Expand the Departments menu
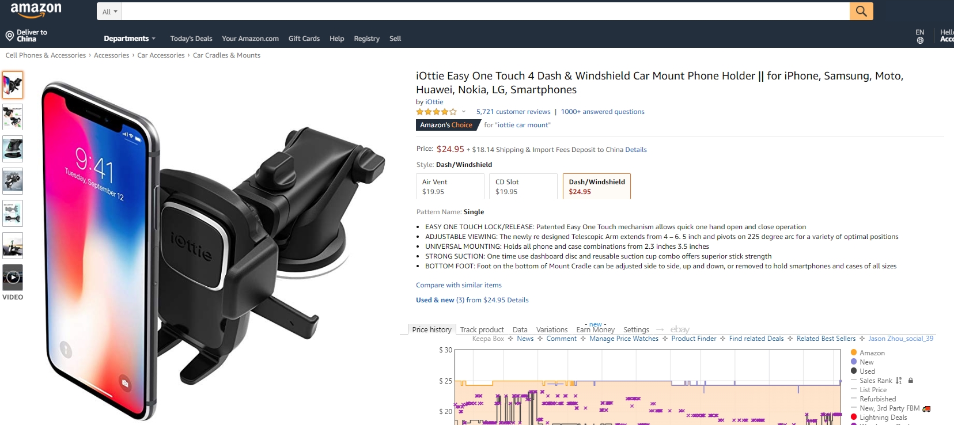This screenshot has width=954, height=425. point(130,39)
